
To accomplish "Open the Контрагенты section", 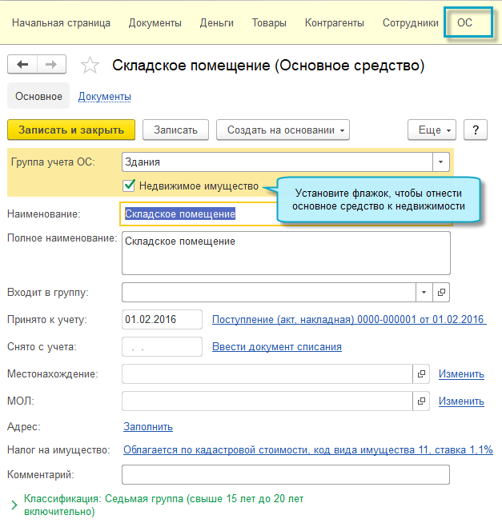I will point(335,22).
